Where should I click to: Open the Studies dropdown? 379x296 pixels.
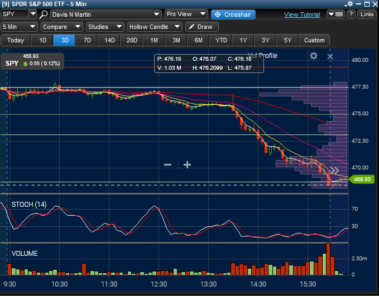(105, 27)
